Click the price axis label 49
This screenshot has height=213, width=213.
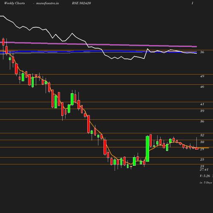202,76
